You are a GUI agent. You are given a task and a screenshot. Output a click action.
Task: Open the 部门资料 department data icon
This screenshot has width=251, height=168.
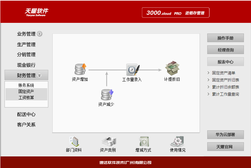pyautogui.click(x=74, y=142)
